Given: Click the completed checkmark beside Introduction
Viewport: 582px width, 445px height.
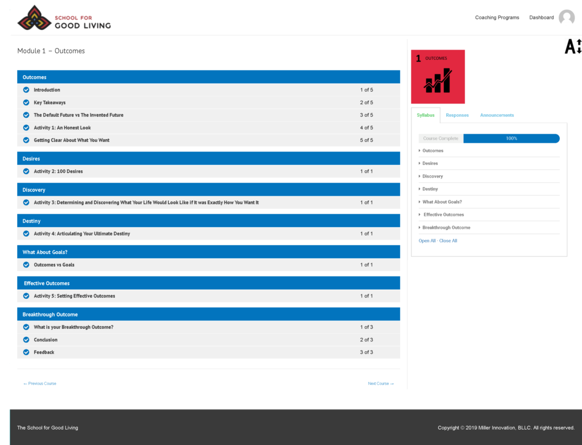Looking at the screenshot, I should pyautogui.click(x=26, y=90).
